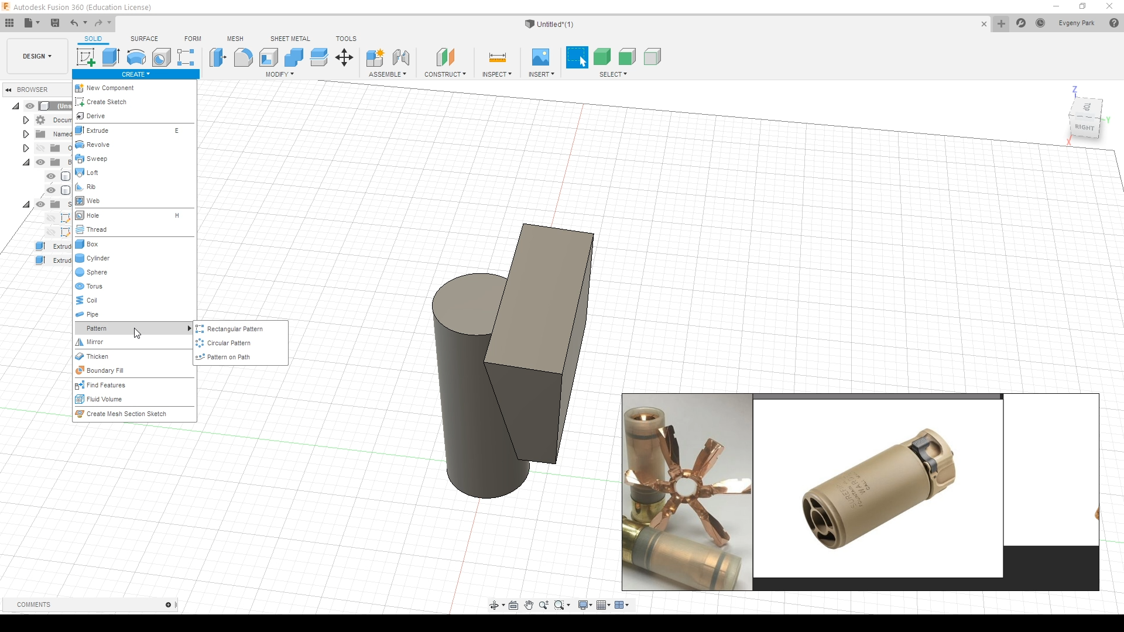Image resolution: width=1124 pixels, height=632 pixels.
Task: Toggle eye icon of Sketches folder
Action: pyautogui.click(x=40, y=204)
